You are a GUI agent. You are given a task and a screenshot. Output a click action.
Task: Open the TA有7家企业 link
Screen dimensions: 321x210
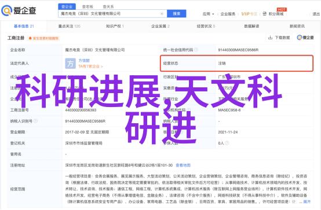click(x=90, y=67)
